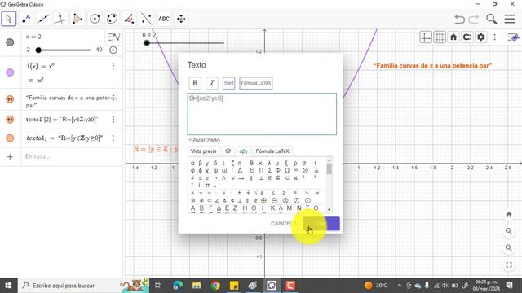Switch to αβγ symbols tab
Viewport: 522px width, 293px height.
coord(243,151)
